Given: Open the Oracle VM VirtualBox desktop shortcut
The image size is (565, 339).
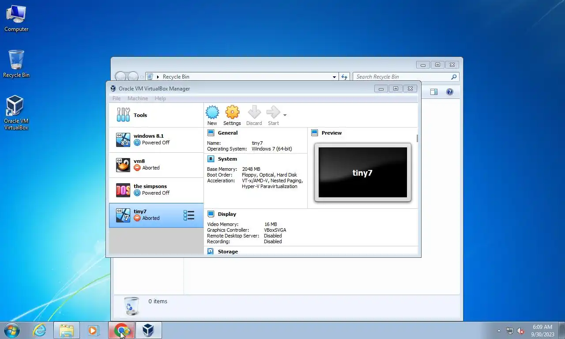Looking at the screenshot, I should (16, 113).
